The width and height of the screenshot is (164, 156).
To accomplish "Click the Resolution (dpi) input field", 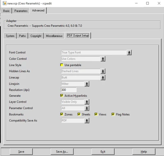I will coord(68,90).
